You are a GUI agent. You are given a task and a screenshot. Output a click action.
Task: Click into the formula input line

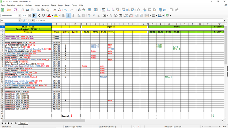point(129,20)
